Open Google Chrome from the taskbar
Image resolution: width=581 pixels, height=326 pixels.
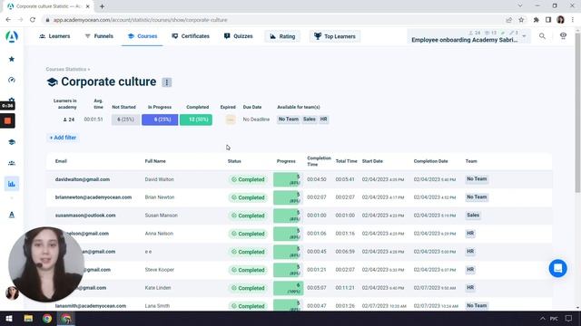pos(47,318)
